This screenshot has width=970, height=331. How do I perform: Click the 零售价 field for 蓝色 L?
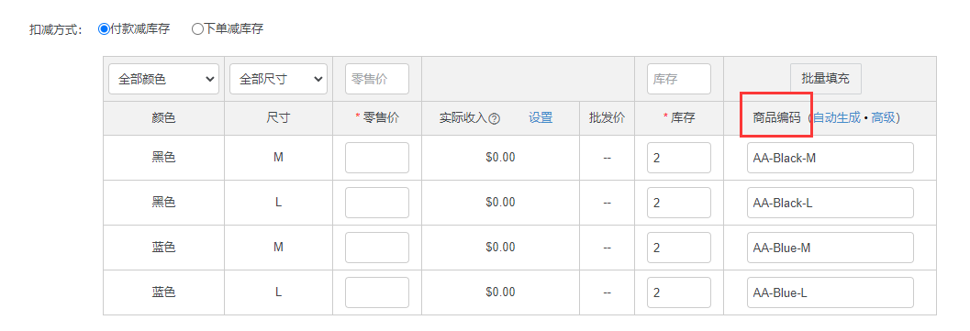[x=377, y=292]
